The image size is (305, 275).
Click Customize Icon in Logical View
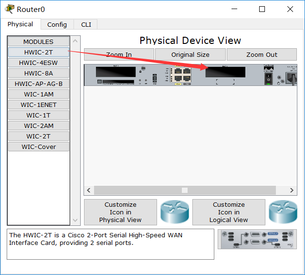pos(229,212)
